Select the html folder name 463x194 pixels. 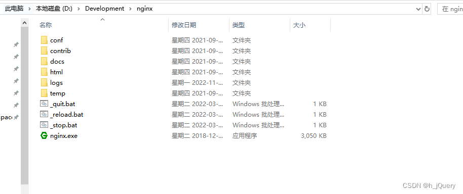coord(56,72)
